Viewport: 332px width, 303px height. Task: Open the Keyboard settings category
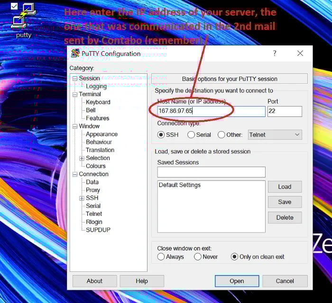tap(98, 102)
